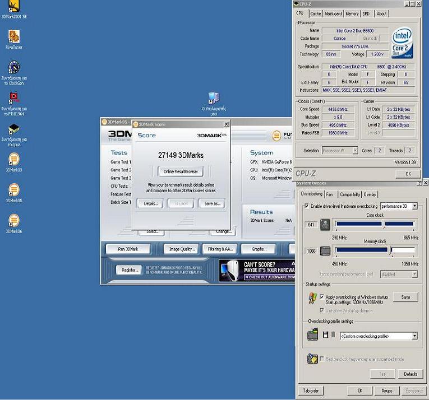
Task: Click the overclocking profile card icon
Action: 312,334
